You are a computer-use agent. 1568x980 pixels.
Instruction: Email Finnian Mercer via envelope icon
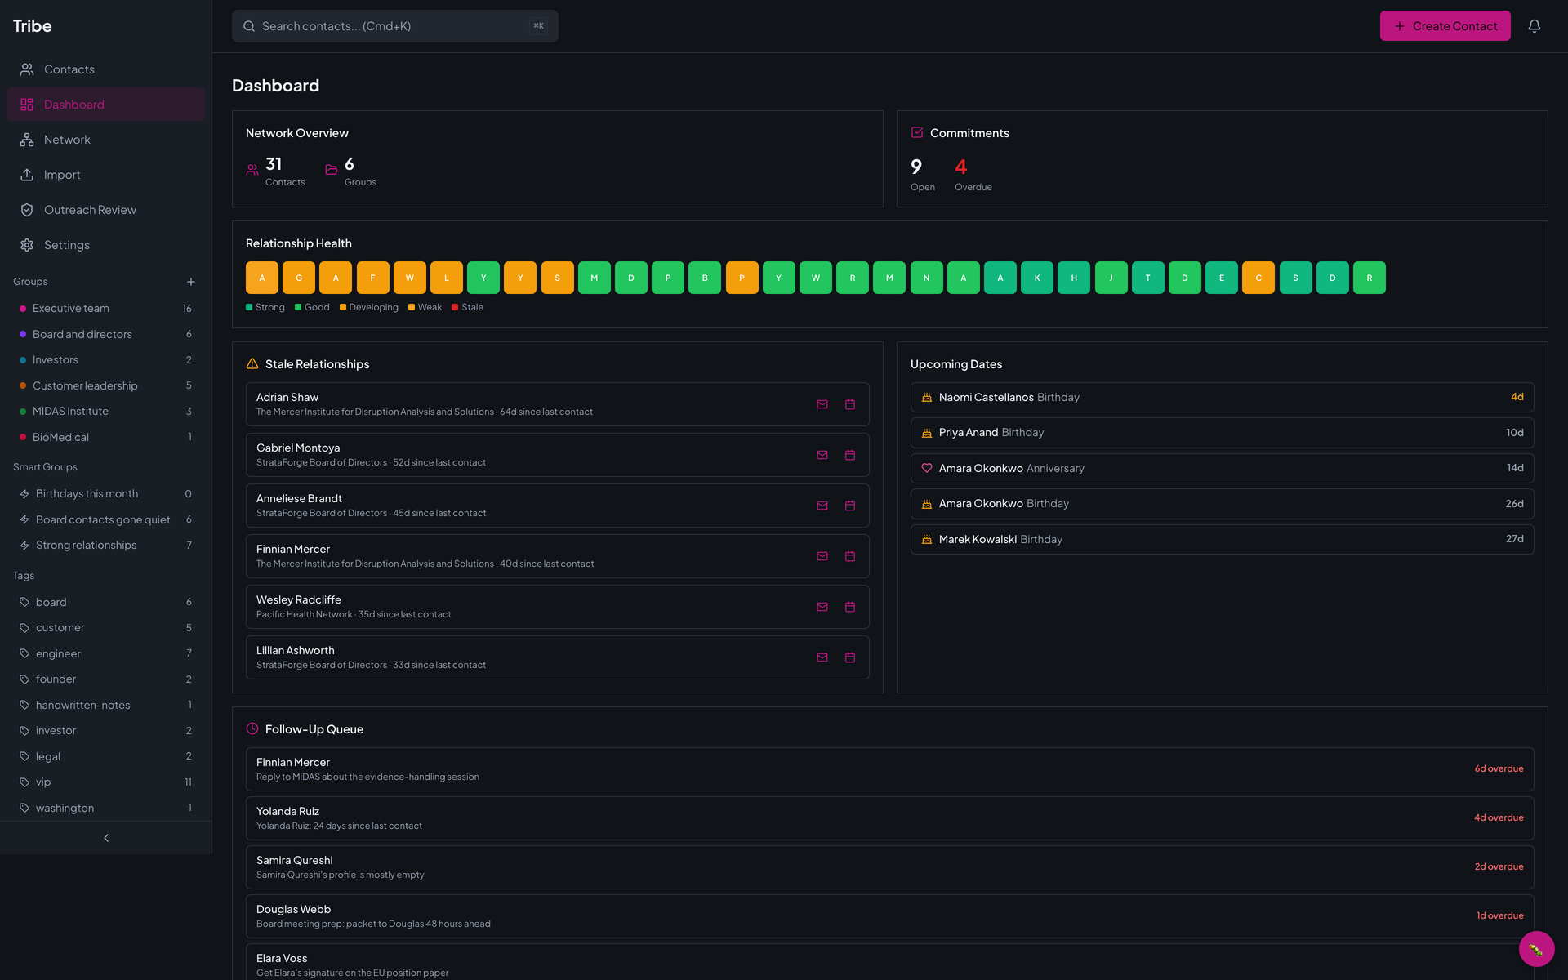tap(822, 556)
